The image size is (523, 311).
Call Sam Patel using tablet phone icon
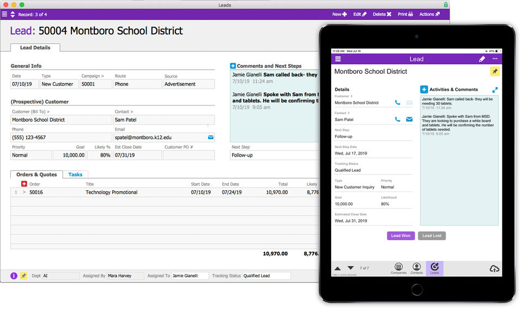pyautogui.click(x=398, y=119)
